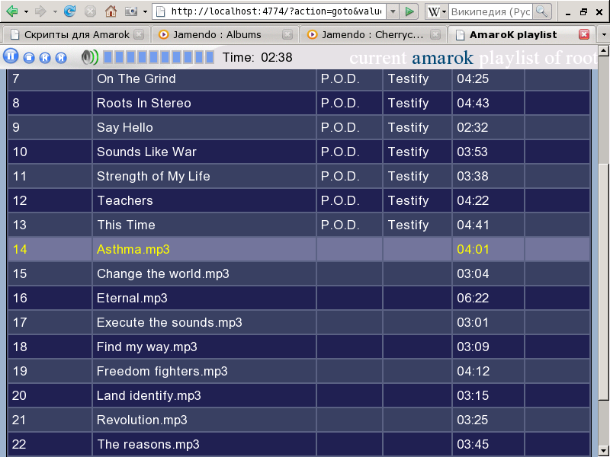Play track Strength of My Life
The width and height of the screenshot is (610, 457).
(153, 177)
